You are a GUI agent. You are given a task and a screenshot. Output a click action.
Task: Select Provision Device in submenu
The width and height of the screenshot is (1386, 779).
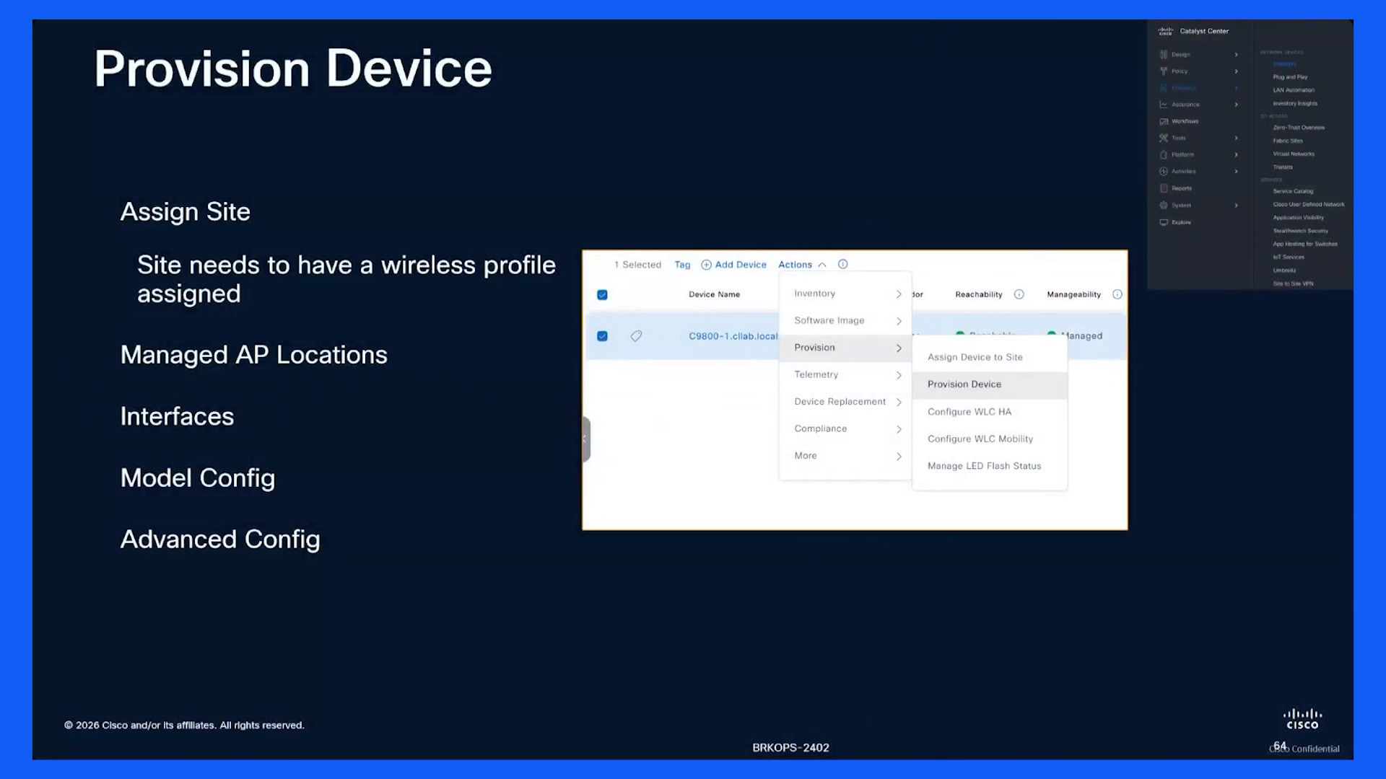pyautogui.click(x=990, y=384)
